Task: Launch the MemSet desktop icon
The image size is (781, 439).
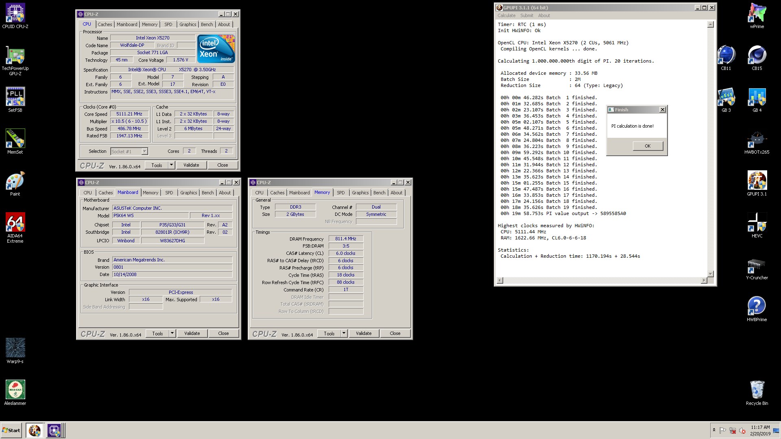Action: [x=15, y=142]
